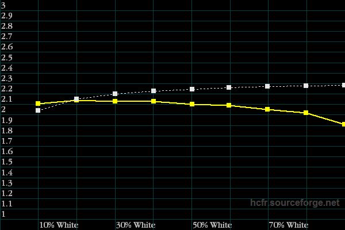Image resolution: width=345 pixels, height=230 pixels.
Task: Click the "10% White" axis label
Action: click(x=59, y=225)
